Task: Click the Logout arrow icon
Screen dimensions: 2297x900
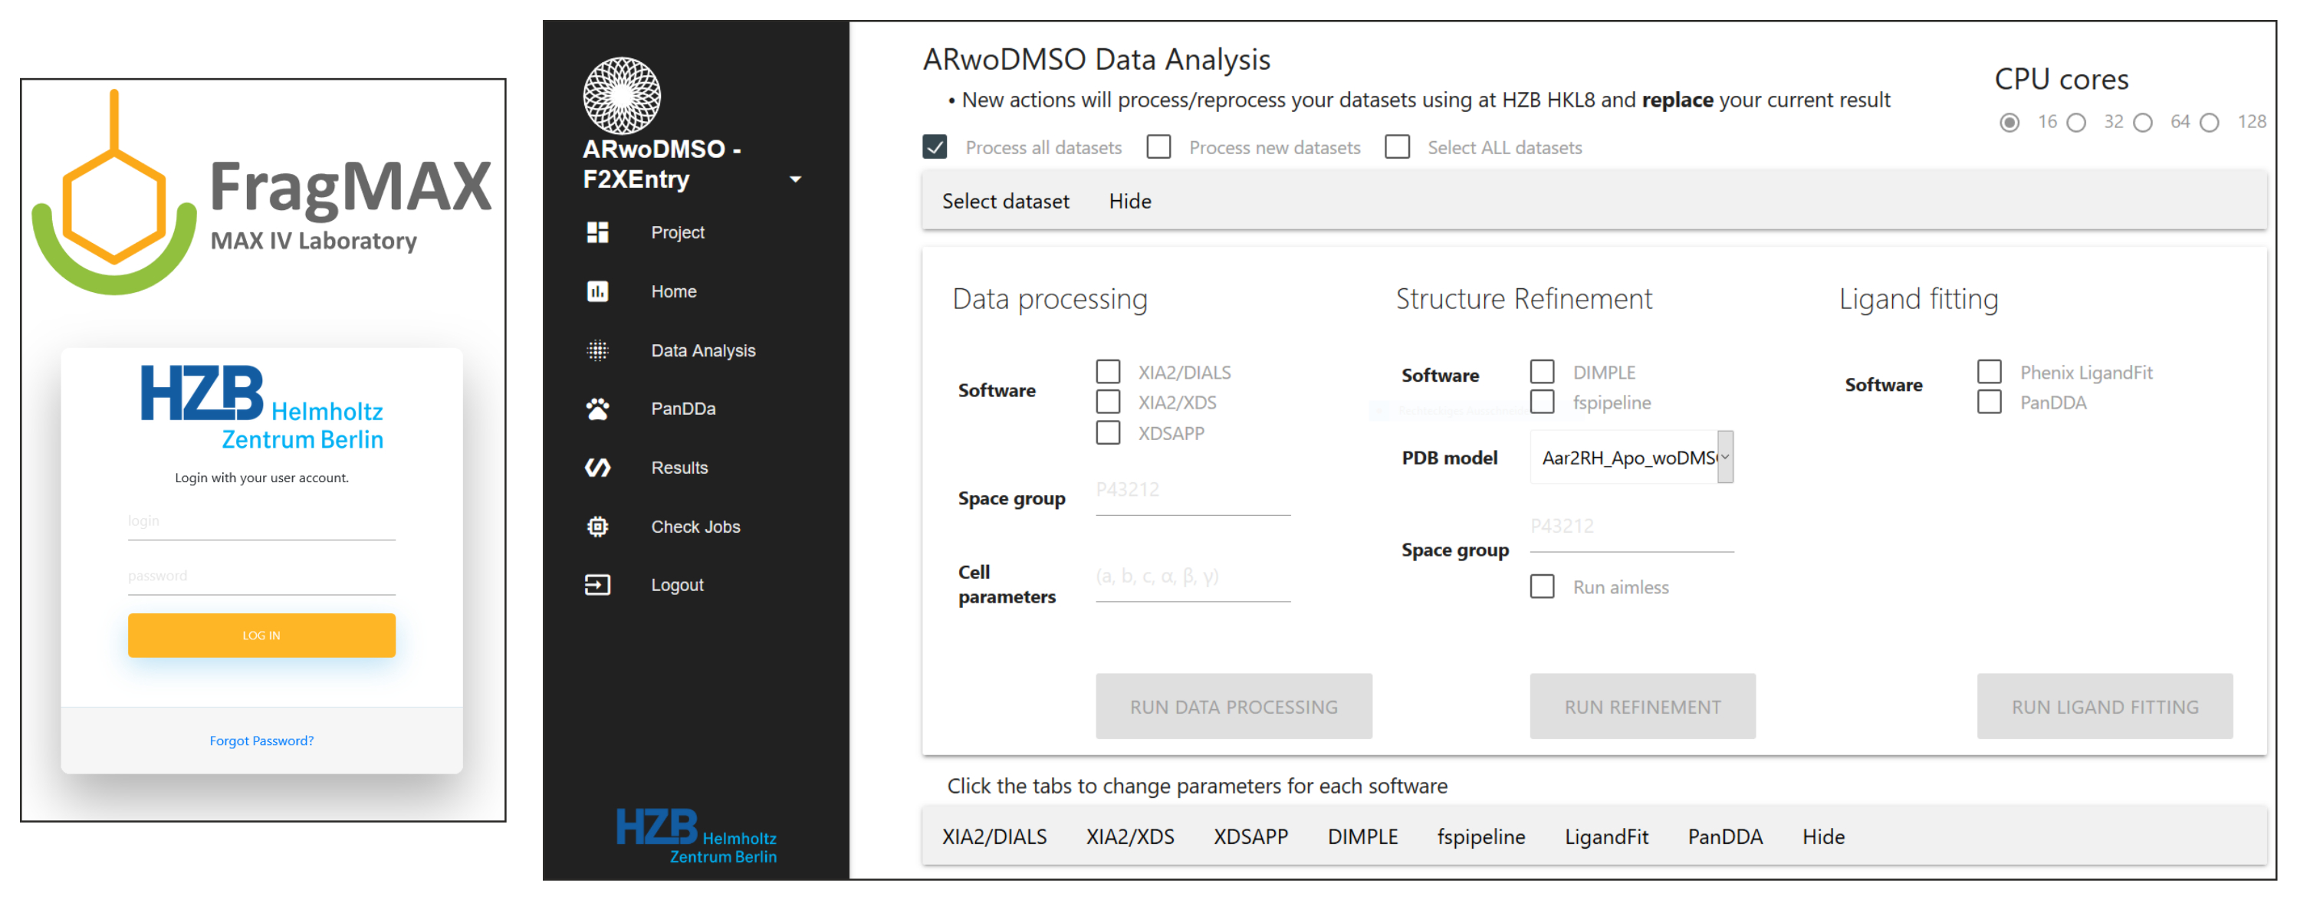Action: tap(596, 584)
